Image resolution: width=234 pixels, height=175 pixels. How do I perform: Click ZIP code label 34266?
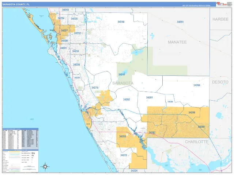pos(197,85)
